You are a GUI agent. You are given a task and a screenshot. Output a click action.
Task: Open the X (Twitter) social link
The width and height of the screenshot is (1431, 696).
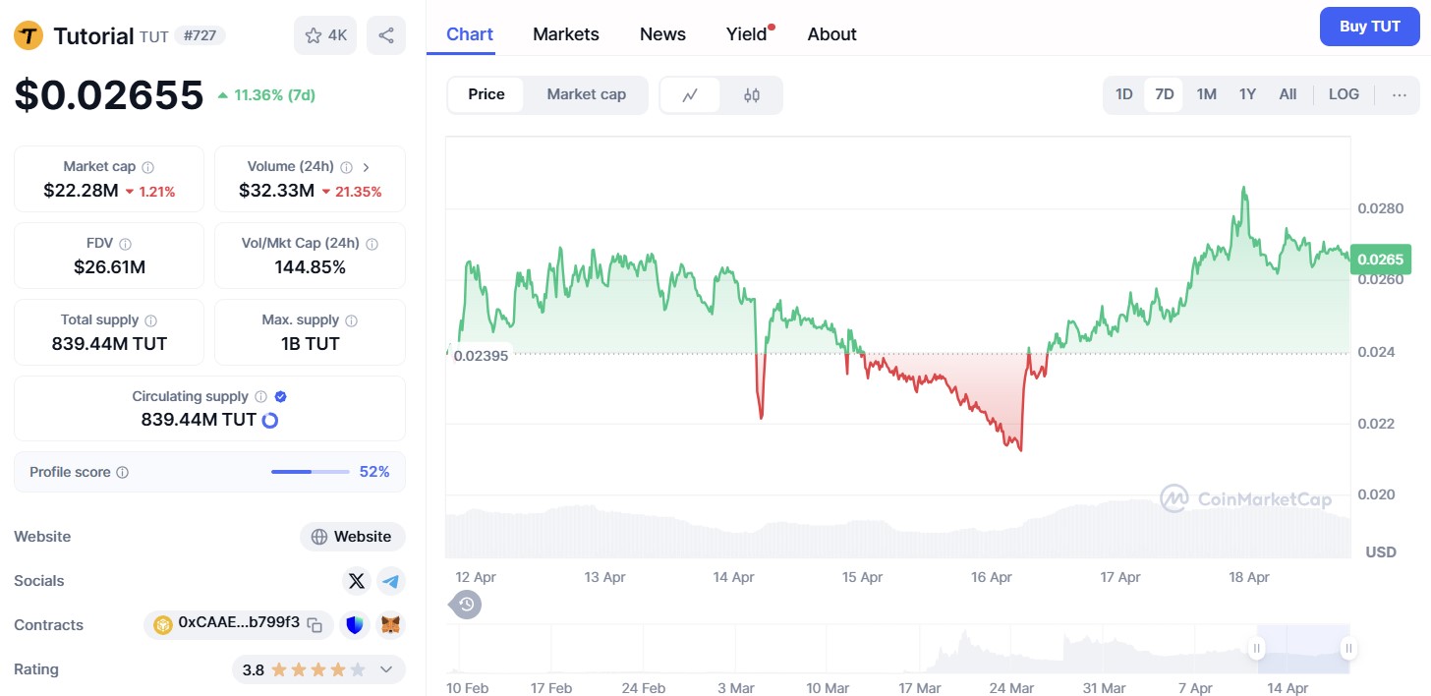tap(357, 581)
